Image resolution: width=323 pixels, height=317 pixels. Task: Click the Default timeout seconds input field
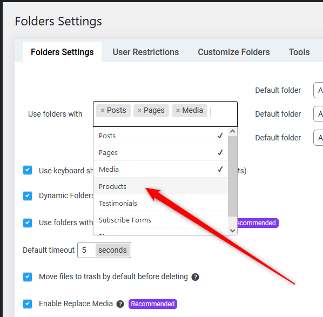point(86,250)
